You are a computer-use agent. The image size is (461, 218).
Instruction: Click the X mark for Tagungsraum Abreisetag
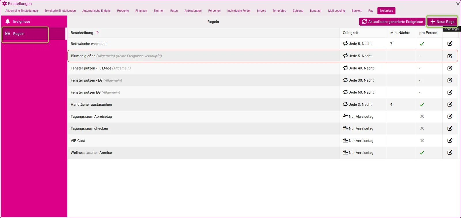point(422,116)
